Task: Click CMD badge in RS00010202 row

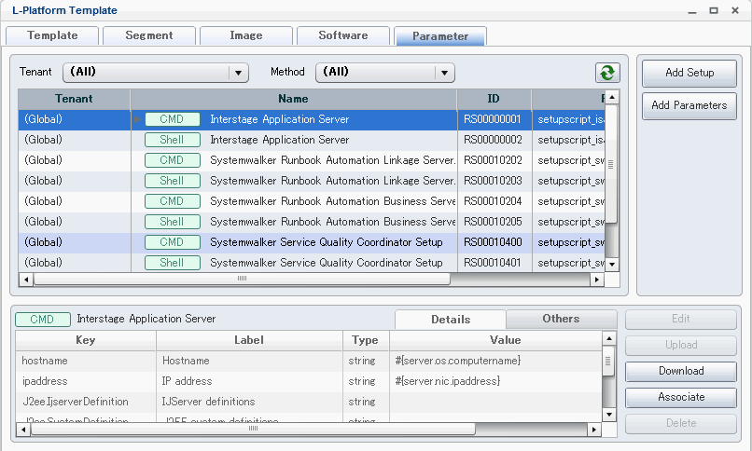Action: tap(173, 160)
